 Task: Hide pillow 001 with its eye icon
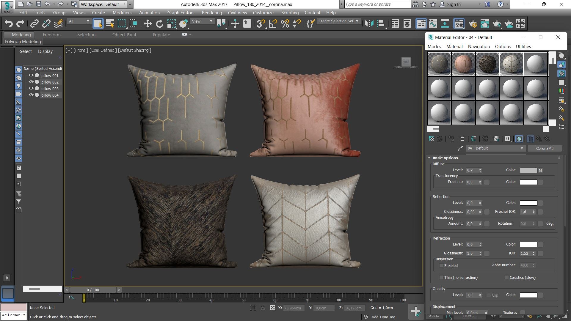[31, 75]
